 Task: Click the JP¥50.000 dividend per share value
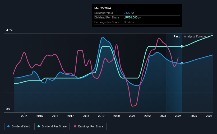[x=131, y=18]
